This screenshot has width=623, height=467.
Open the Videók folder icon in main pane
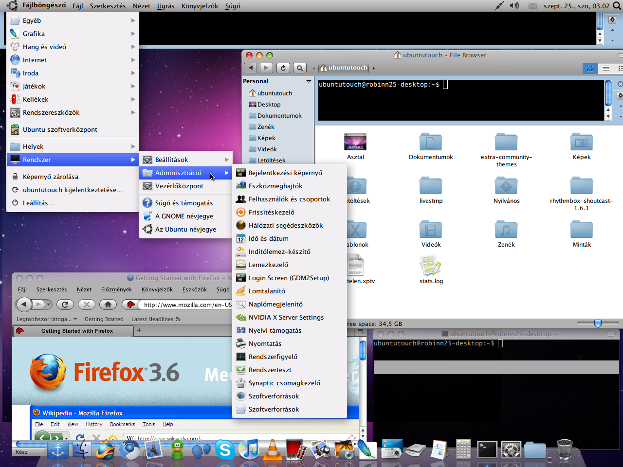[x=431, y=234]
